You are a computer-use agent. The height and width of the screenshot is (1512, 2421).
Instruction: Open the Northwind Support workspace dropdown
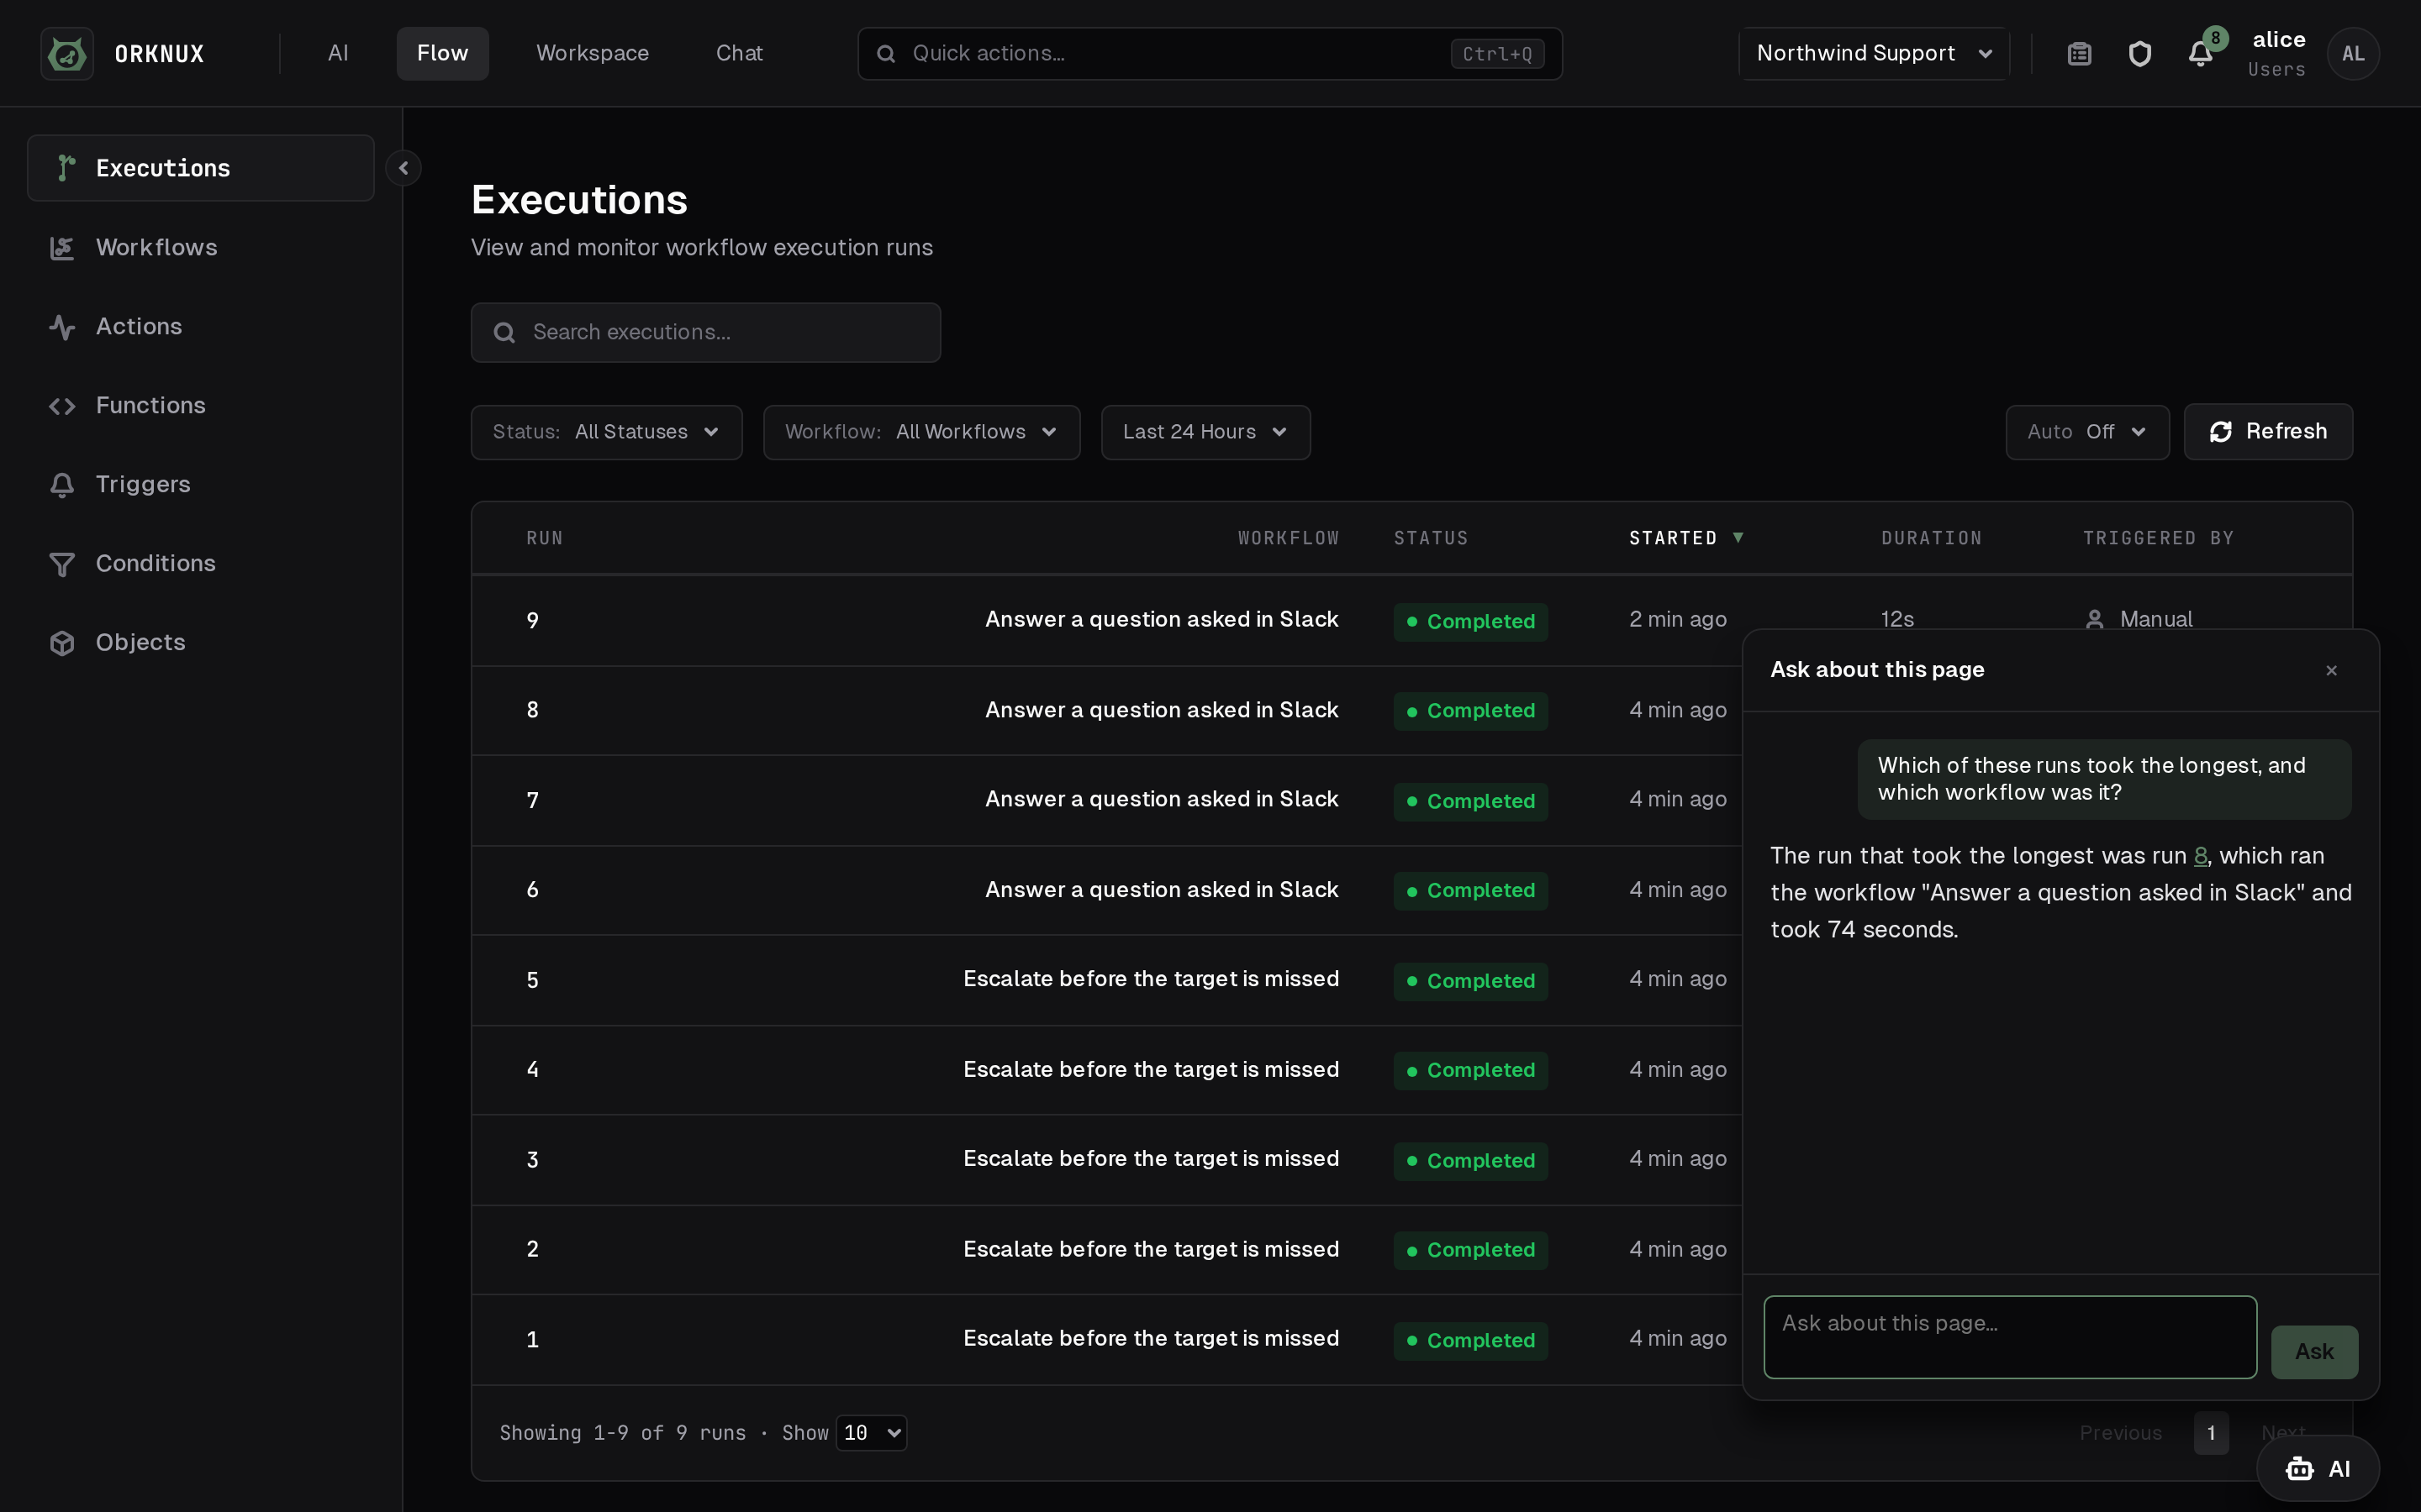click(x=1874, y=53)
